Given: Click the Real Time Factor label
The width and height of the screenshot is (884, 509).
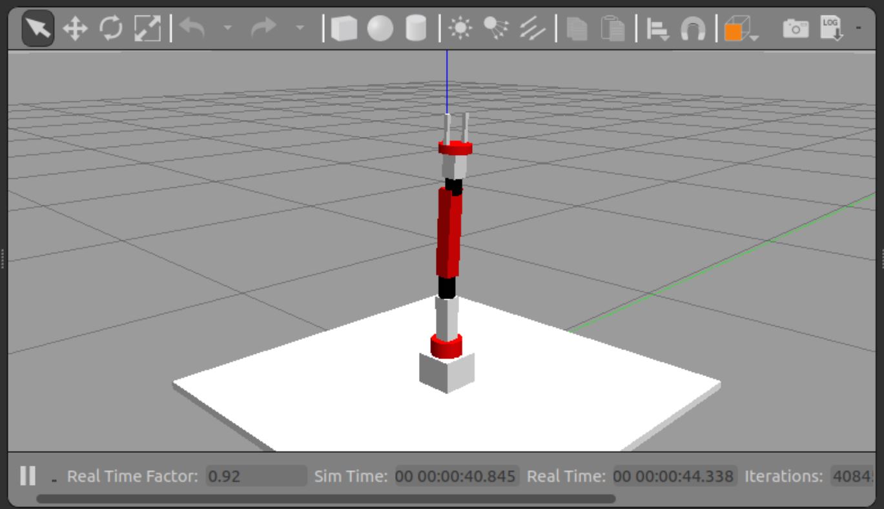Looking at the screenshot, I should point(132,477).
